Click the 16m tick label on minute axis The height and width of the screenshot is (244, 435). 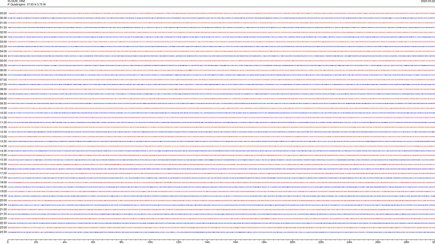pyautogui.click(x=236, y=242)
